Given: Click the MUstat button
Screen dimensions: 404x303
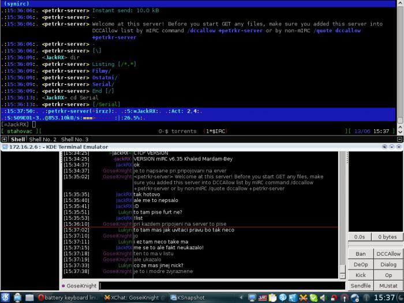Looking at the screenshot, I should pyautogui.click(x=388, y=286).
